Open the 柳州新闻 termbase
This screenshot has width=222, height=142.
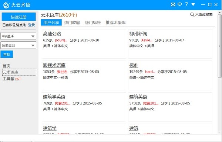click(x=138, y=34)
